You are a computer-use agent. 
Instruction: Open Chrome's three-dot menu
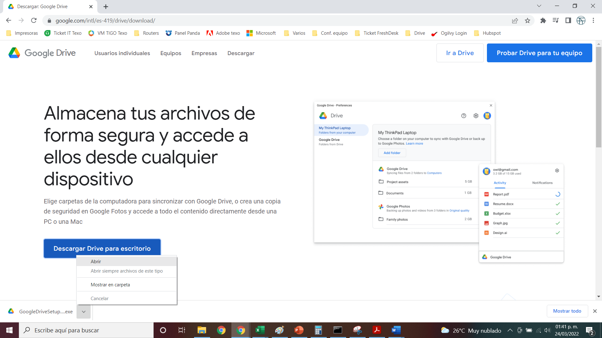point(593,21)
